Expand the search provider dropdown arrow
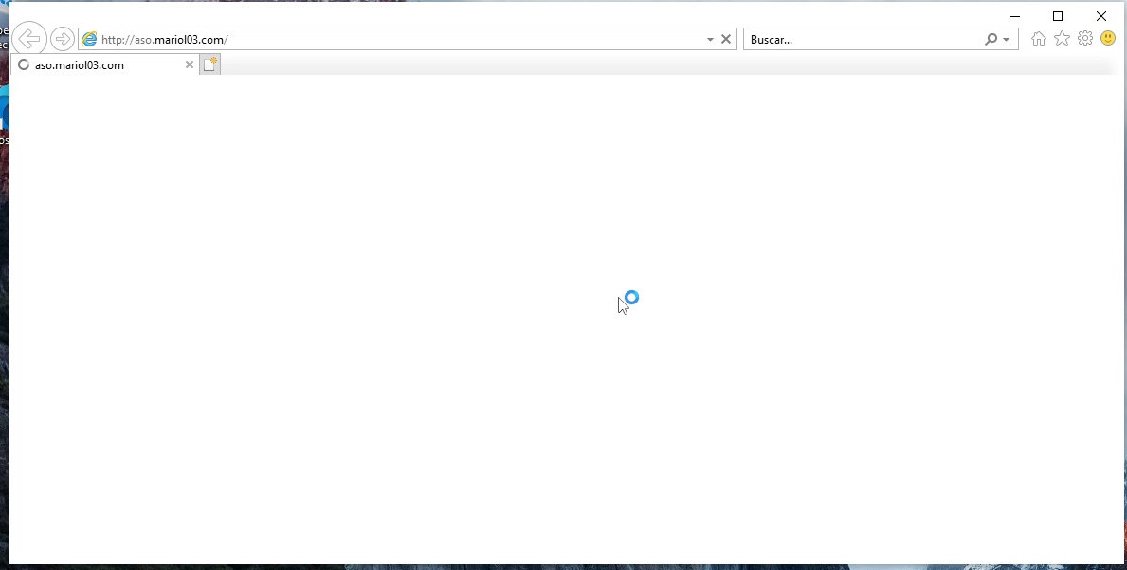The image size is (1127, 570). [x=1007, y=39]
